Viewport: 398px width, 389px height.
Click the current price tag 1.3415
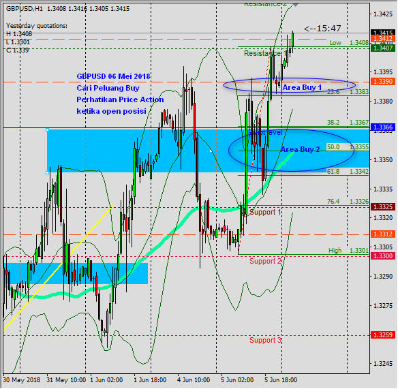coord(383,33)
